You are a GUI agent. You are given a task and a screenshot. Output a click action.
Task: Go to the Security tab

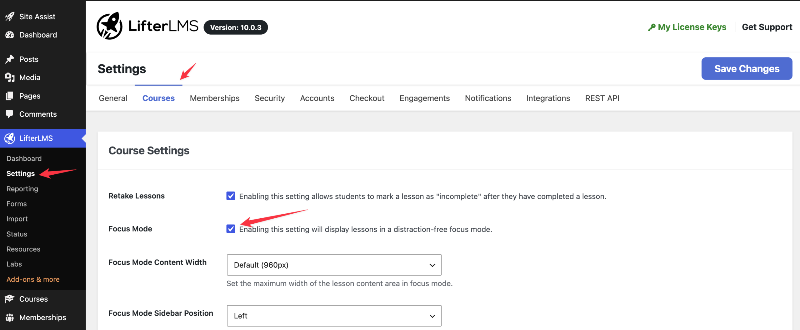(270, 98)
